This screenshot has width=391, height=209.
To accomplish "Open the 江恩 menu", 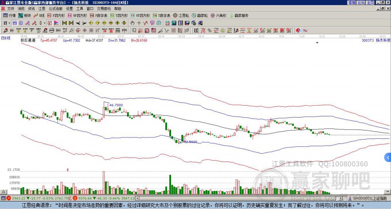I will point(42,9).
